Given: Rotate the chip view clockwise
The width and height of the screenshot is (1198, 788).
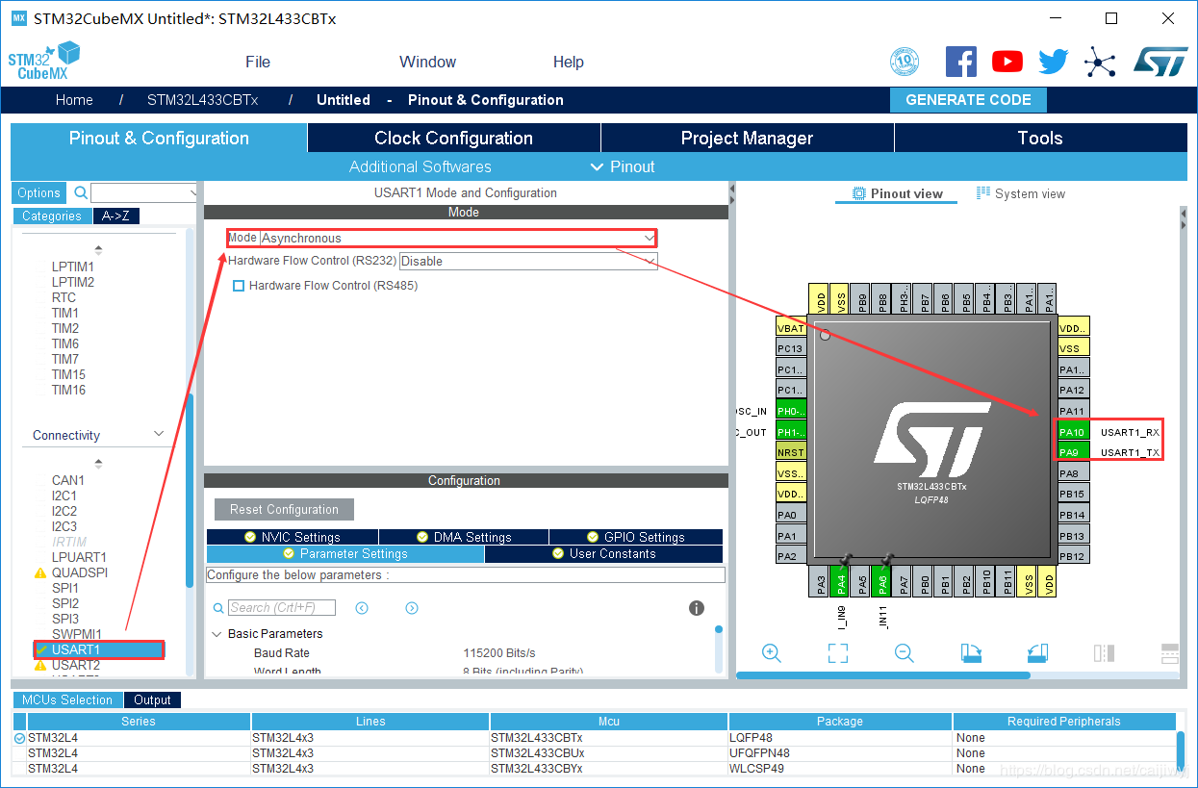Looking at the screenshot, I should 971,653.
